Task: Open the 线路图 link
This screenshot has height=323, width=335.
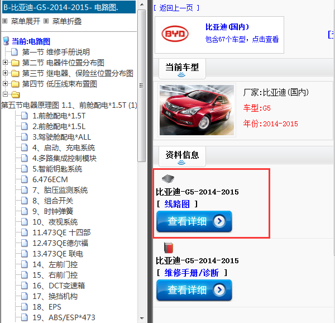Action: (x=177, y=204)
